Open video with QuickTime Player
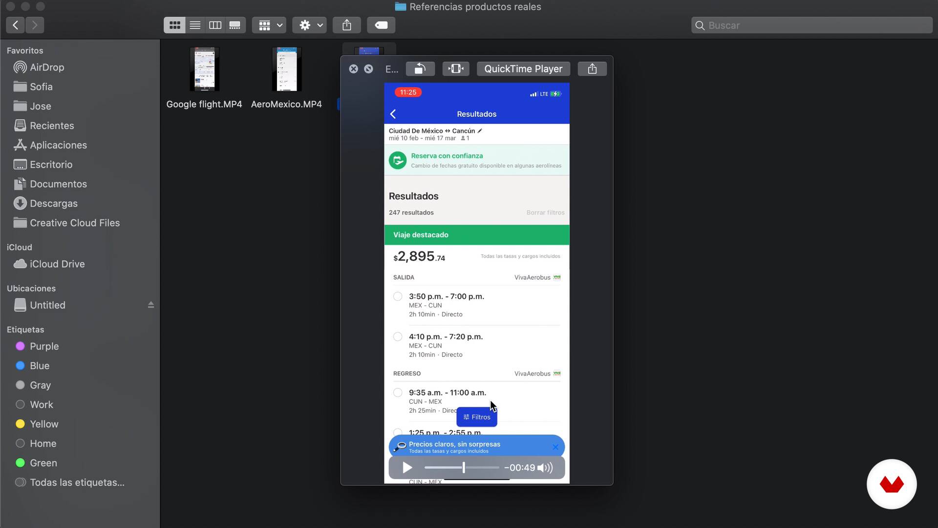 click(x=523, y=69)
